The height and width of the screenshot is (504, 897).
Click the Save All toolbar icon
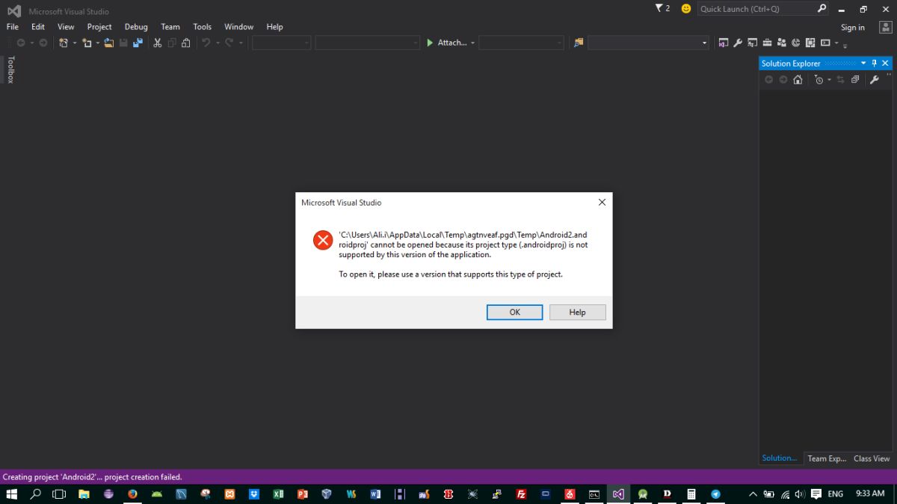pyautogui.click(x=138, y=43)
